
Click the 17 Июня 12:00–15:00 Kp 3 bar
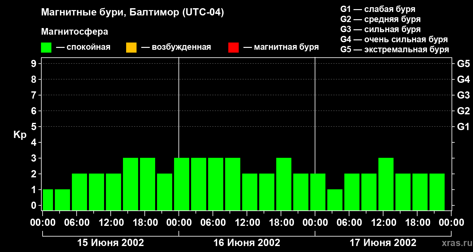coord(386,184)
